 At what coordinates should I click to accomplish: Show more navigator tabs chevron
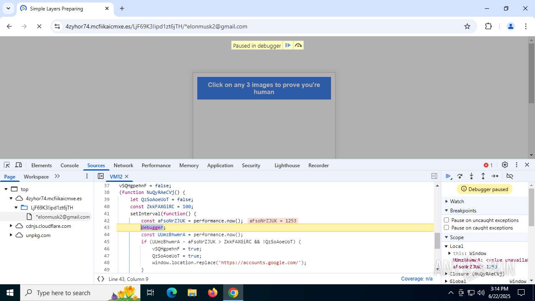(x=57, y=176)
